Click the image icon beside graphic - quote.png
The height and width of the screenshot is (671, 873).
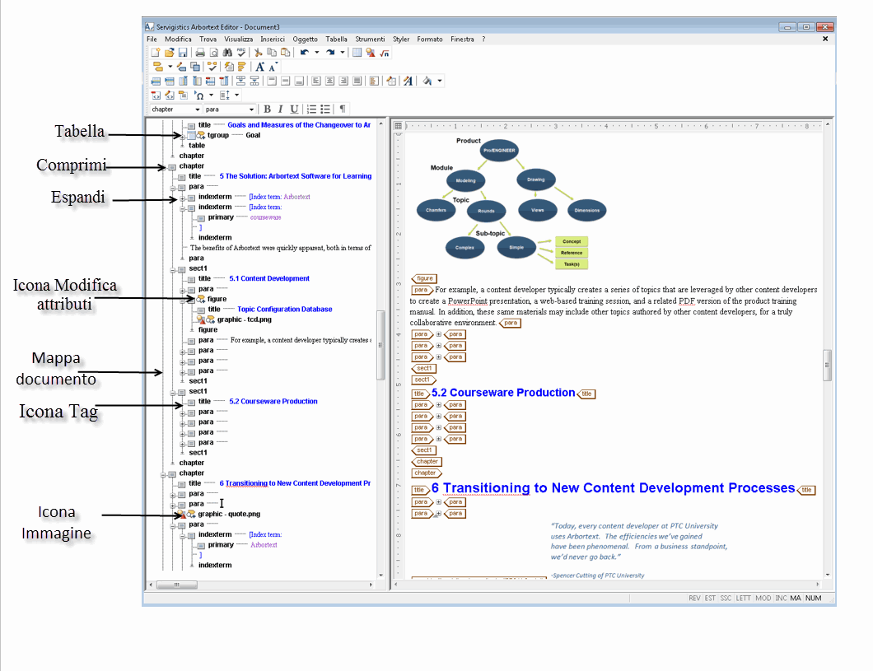pyautogui.click(x=181, y=514)
